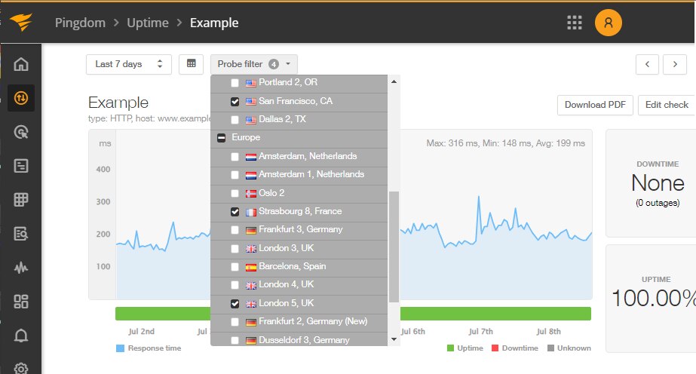Check the Oslo 2 probe
The height and width of the screenshot is (374, 696).
coord(235,194)
